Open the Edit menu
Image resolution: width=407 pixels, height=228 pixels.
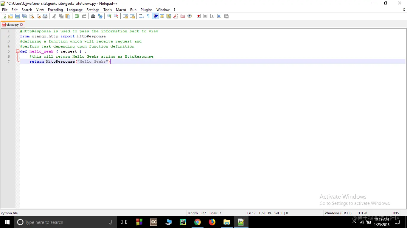click(x=15, y=9)
